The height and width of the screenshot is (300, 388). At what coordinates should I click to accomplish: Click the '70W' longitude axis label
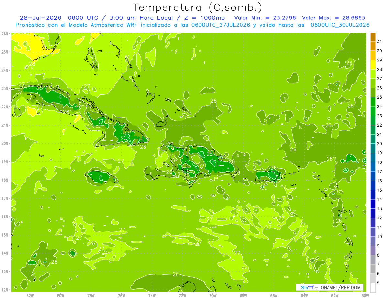click(x=213, y=295)
